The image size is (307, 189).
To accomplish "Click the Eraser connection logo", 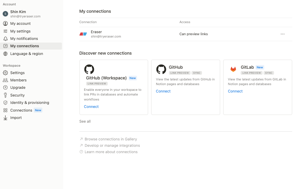I will (83, 34).
